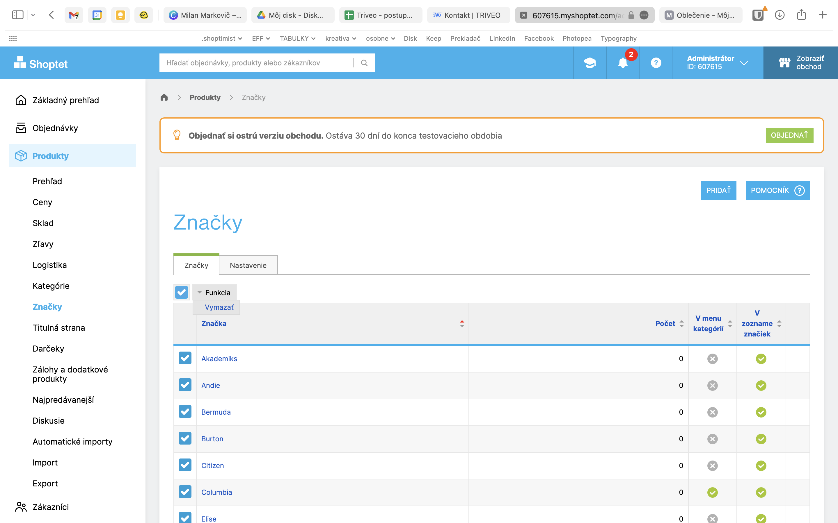Sort by Počet column arrows
The width and height of the screenshot is (838, 523).
[x=681, y=324]
